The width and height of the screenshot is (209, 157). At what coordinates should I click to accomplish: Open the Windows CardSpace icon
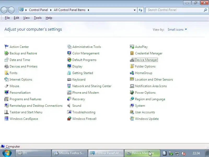coord(6,119)
